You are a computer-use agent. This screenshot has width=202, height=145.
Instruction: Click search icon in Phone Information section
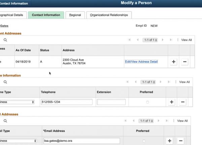tap(5, 82)
